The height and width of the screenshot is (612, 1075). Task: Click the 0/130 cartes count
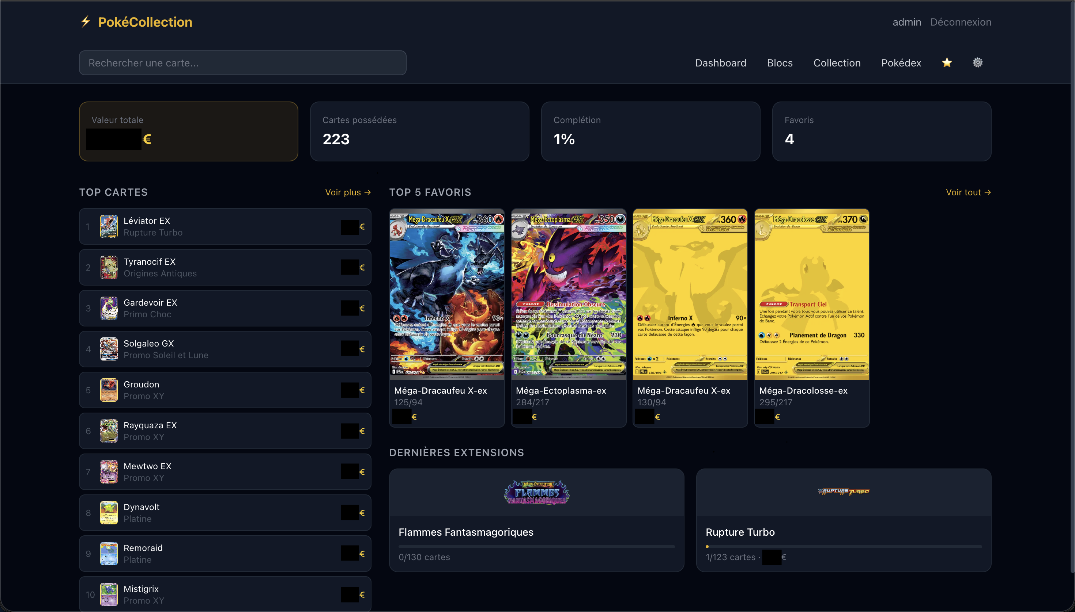click(424, 557)
